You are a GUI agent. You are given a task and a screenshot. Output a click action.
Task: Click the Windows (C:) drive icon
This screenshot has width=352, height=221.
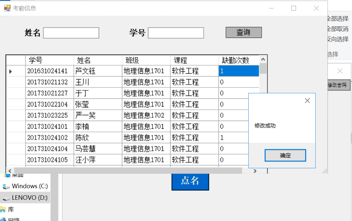(6, 187)
